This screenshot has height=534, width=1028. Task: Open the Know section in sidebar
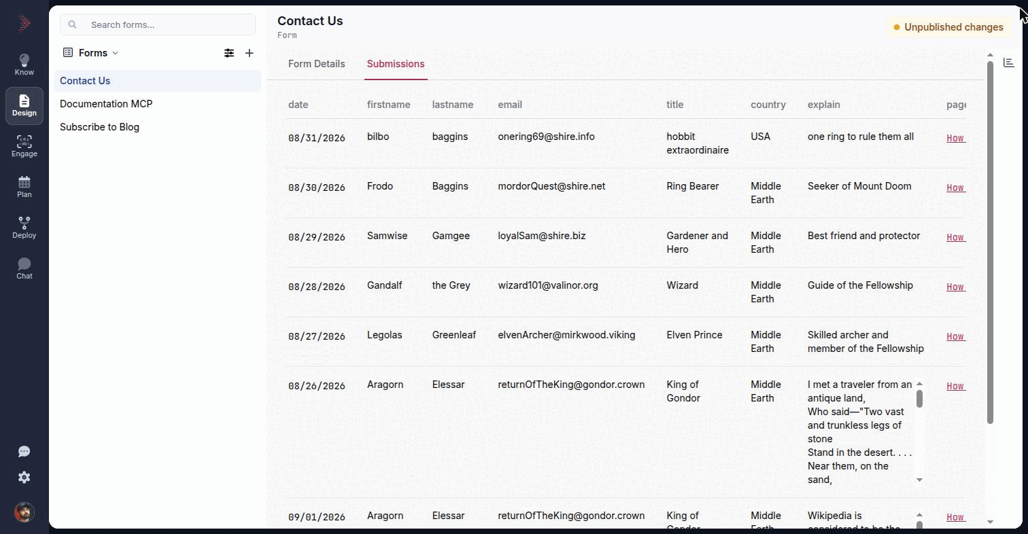(24, 65)
